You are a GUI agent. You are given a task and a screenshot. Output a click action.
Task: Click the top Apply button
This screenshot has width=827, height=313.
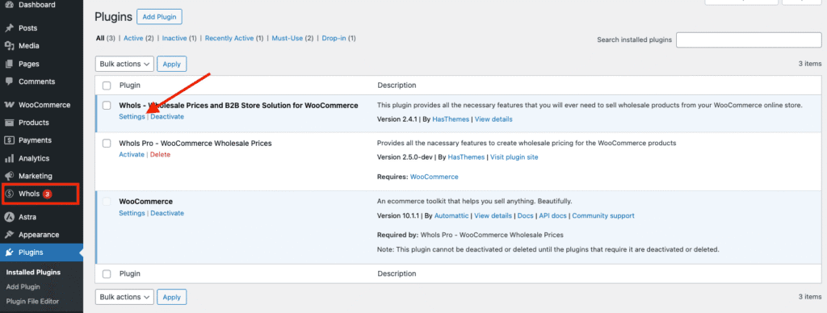(172, 64)
